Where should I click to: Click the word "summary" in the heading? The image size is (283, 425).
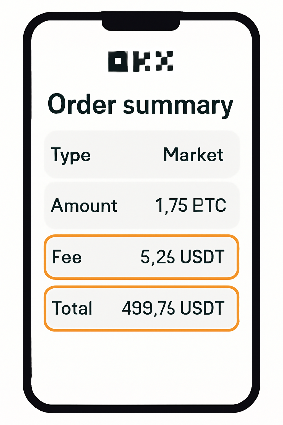click(x=178, y=105)
